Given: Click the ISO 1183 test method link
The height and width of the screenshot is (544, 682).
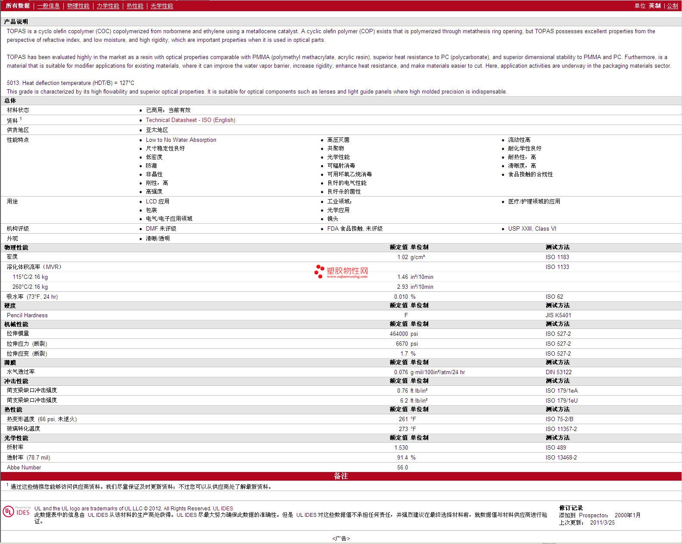Looking at the screenshot, I should coord(557,257).
